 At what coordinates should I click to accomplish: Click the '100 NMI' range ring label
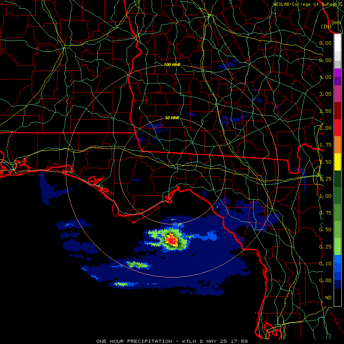(172, 65)
